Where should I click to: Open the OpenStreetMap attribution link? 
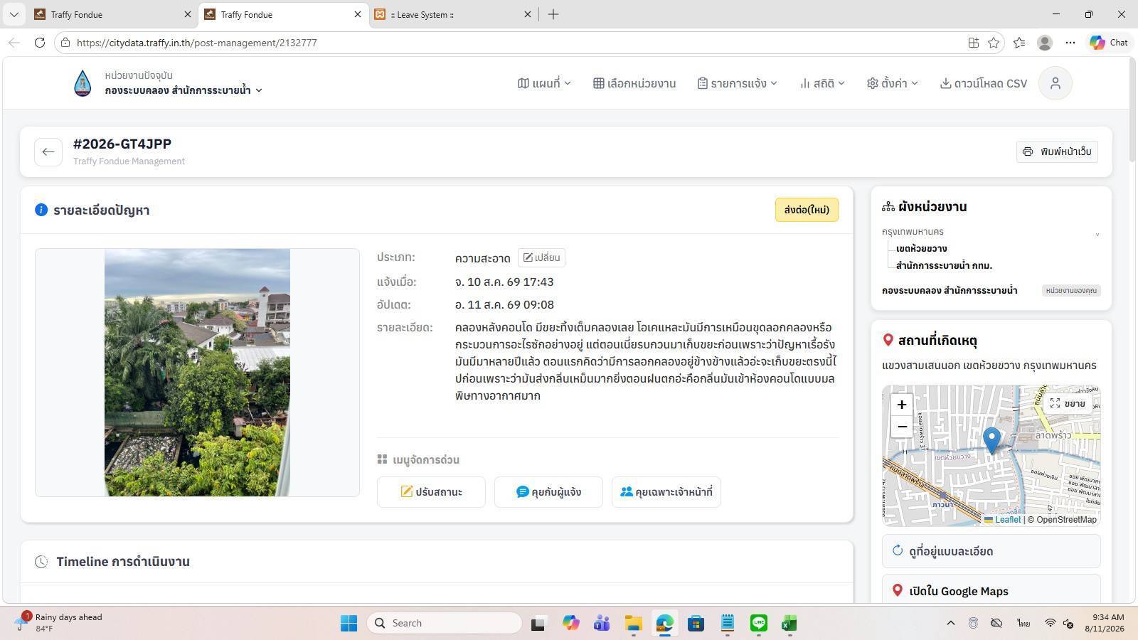click(x=1066, y=520)
